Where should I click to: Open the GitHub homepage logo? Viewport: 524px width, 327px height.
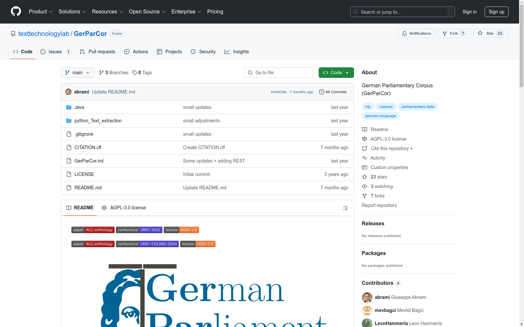tap(16, 11)
